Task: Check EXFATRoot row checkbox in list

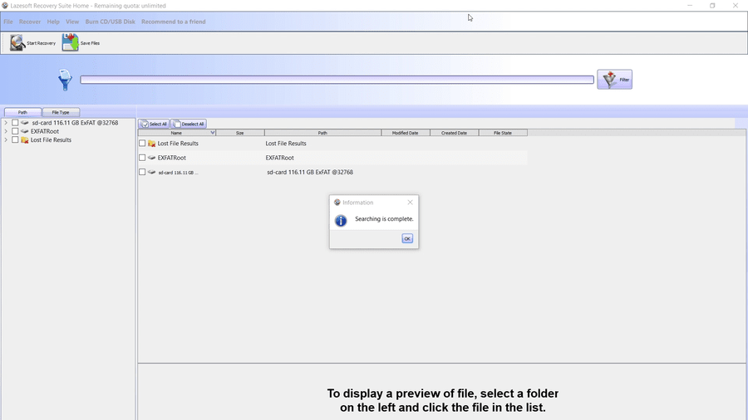Action: (142, 158)
